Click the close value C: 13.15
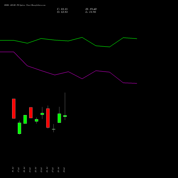178x178 pixels. pyautogui.click(x=62, y=9)
